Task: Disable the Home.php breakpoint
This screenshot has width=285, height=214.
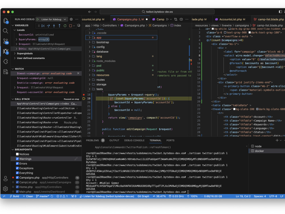Action: coord(17,187)
